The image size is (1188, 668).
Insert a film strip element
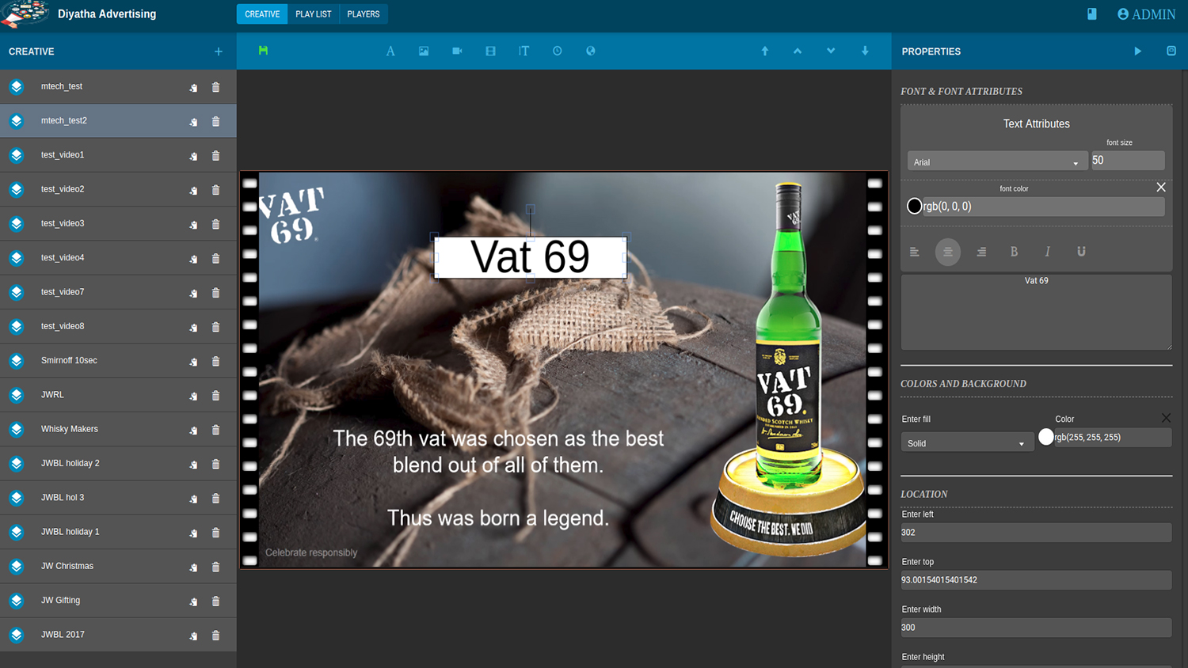tap(490, 51)
